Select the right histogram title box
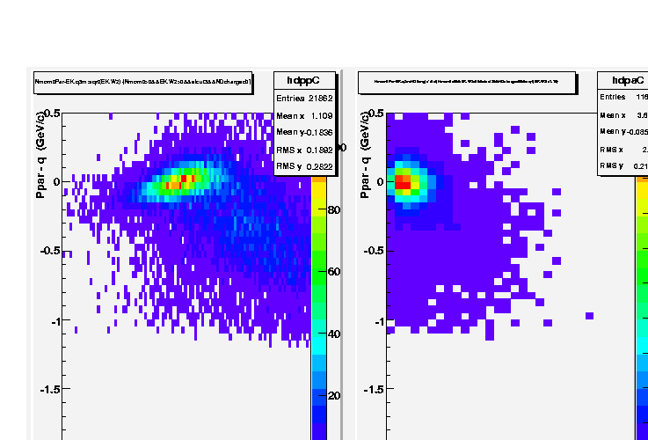This screenshot has width=648, height=440. click(x=467, y=83)
